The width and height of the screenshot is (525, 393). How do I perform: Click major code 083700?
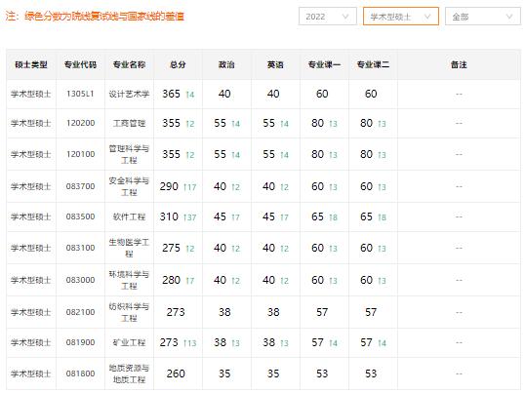pyautogui.click(x=80, y=186)
